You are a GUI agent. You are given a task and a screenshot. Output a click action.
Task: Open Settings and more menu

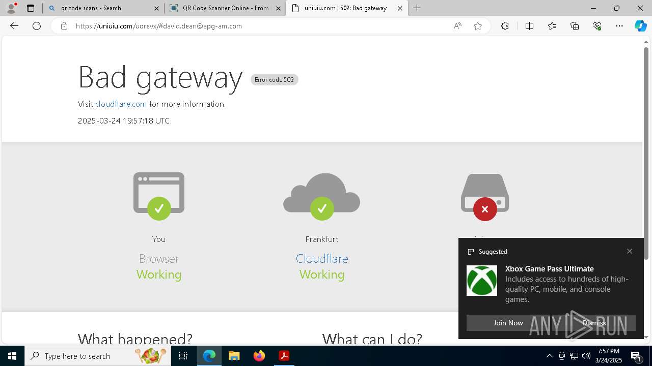tap(619, 26)
